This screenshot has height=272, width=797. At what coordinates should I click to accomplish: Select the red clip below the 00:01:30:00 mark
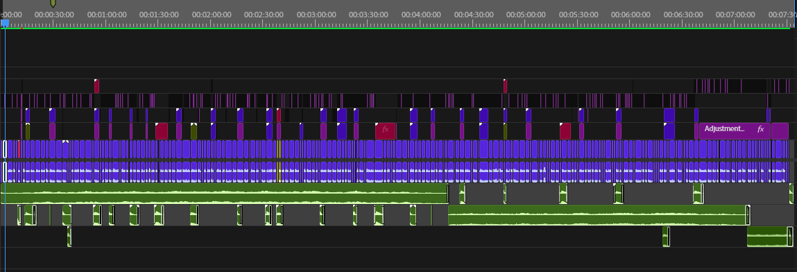click(x=162, y=130)
